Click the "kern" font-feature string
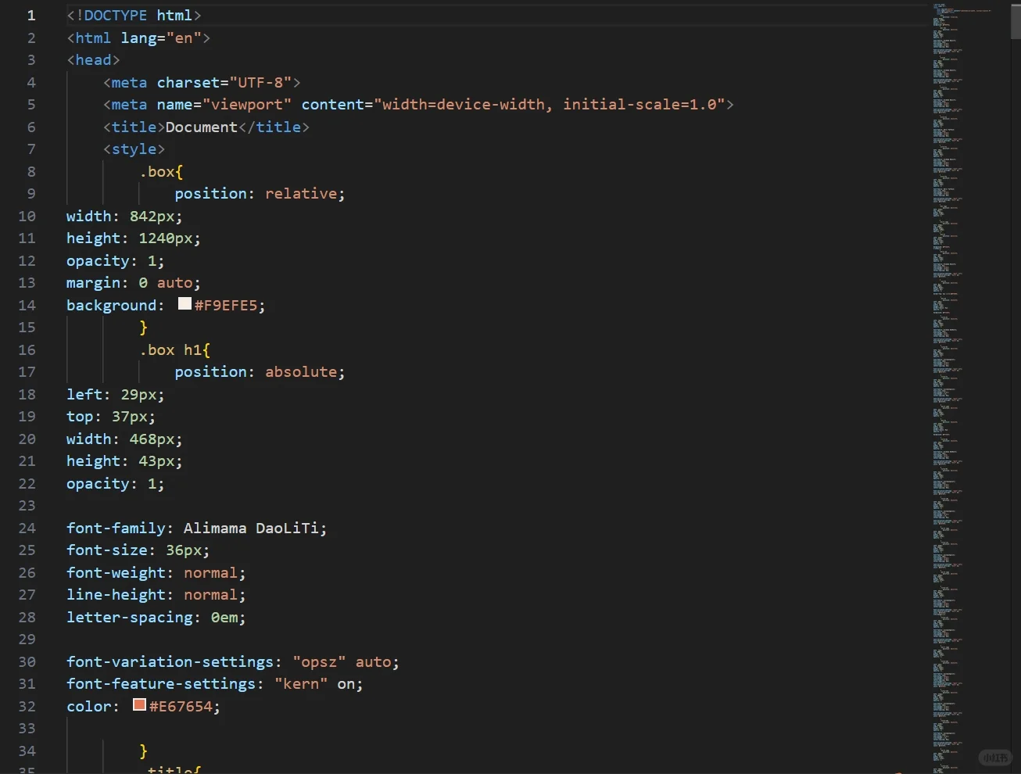Image resolution: width=1021 pixels, height=774 pixels. (301, 684)
